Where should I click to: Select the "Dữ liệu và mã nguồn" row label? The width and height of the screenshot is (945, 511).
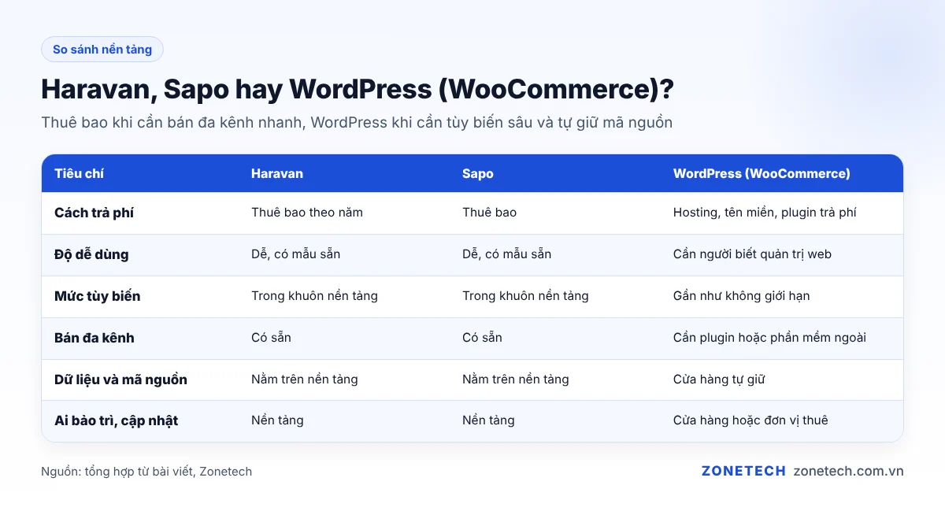click(120, 380)
